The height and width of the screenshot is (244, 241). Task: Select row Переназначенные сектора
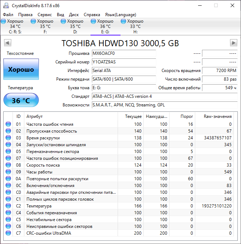[x=119, y=152]
